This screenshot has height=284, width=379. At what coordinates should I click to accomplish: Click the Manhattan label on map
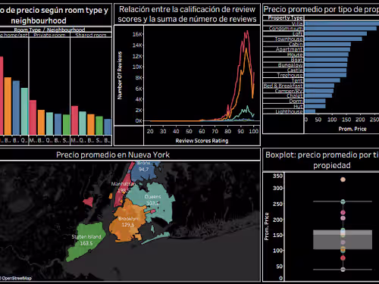click(124, 184)
